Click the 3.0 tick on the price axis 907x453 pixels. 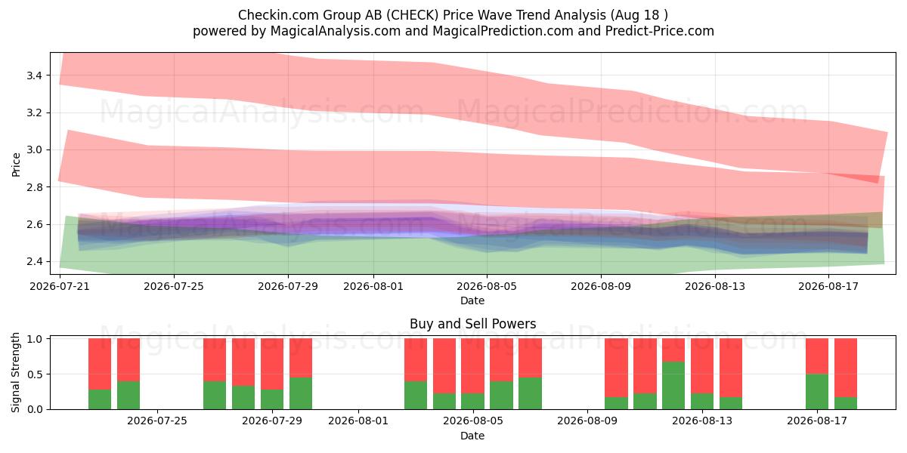(36, 150)
